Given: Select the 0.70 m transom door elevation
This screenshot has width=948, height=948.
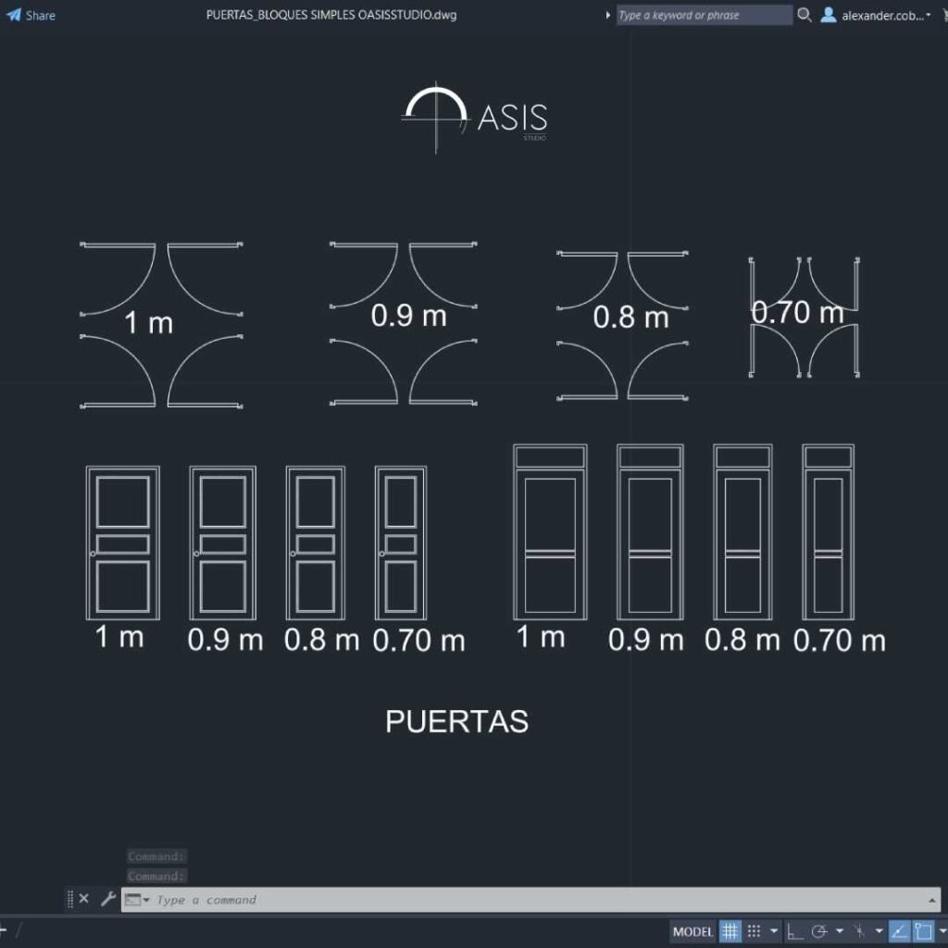Looking at the screenshot, I should click(829, 532).
